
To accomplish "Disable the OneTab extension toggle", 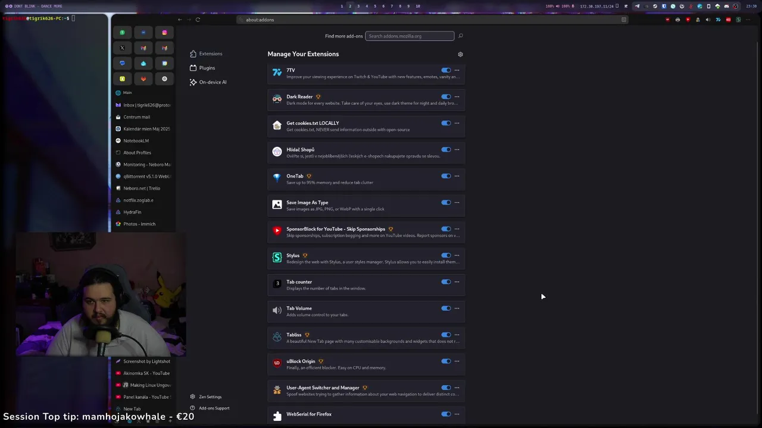I will click(x=446, y=176).
